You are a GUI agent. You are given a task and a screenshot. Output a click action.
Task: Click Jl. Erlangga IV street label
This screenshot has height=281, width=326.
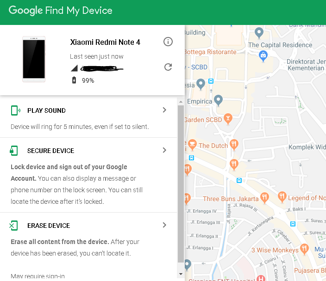201,211
